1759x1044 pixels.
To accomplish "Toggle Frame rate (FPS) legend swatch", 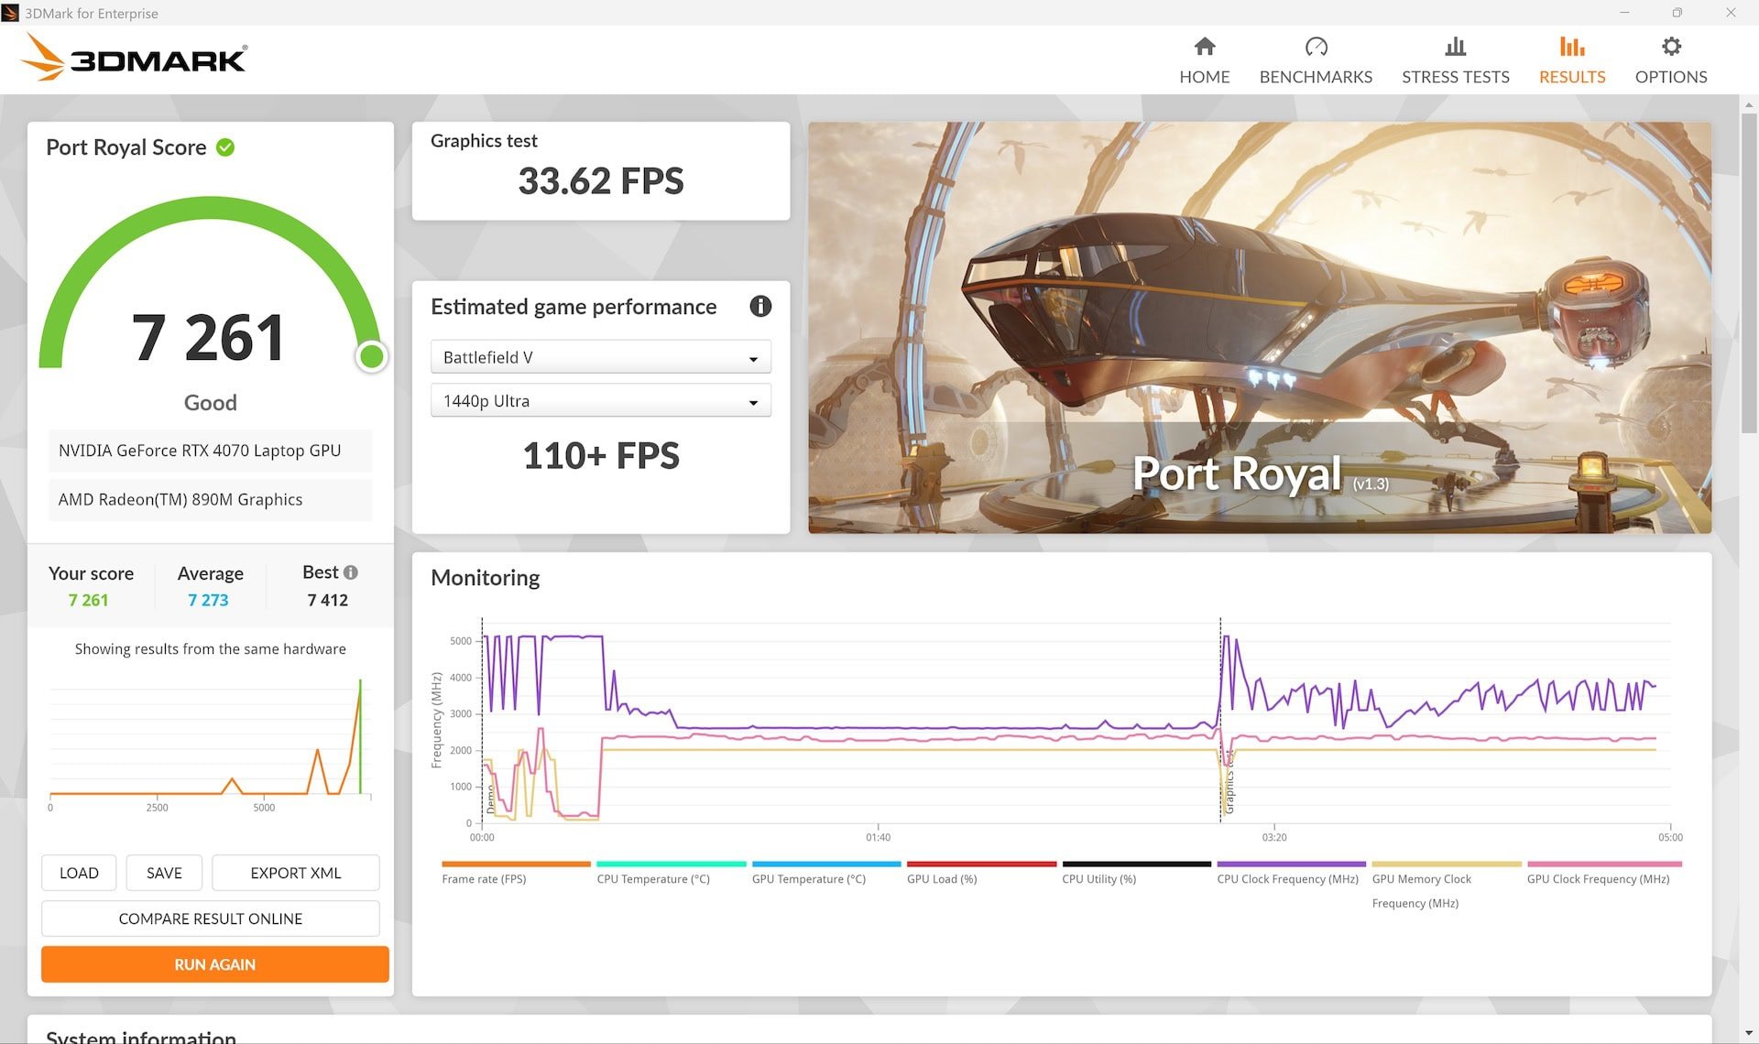I will [516, 864].
